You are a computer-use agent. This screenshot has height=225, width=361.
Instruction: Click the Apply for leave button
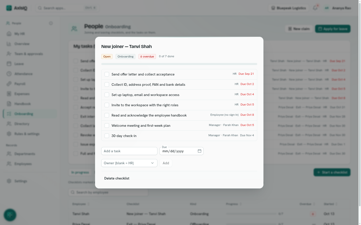point(333,29)
